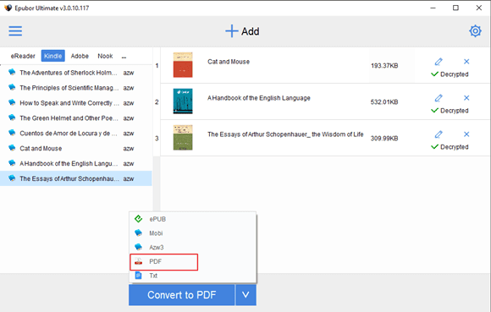Select The Green Helmet and Other Poems

pos(76,118)
